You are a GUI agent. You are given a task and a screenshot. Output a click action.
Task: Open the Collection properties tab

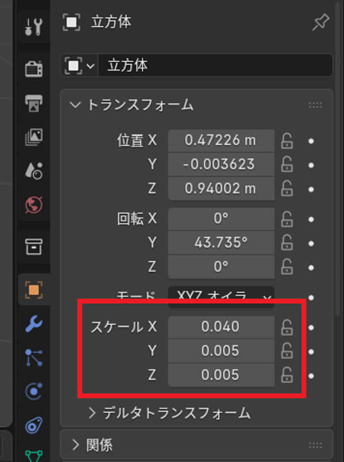[34, 246]
